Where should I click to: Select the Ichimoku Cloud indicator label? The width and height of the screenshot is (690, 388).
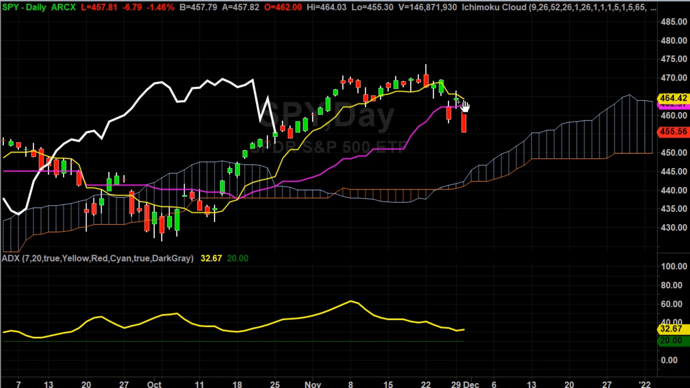click(559, 7)
